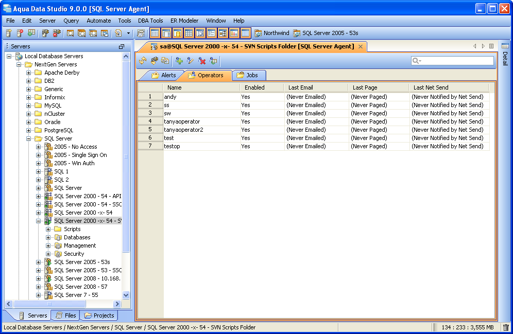Toggle the orange bar chart view button
The width and height of the screenshot is (513, 334).
click(x=234, y=33)
